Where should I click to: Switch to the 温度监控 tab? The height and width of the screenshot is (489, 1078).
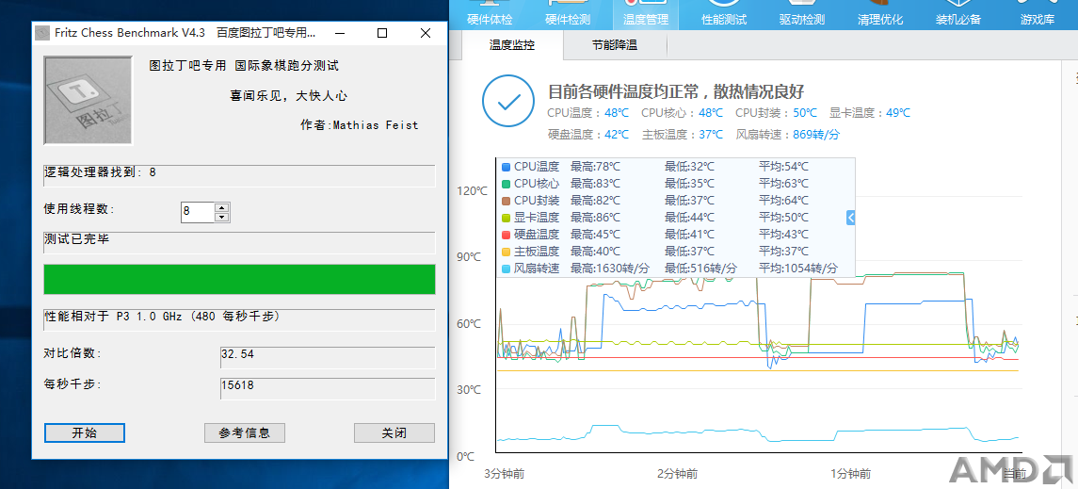pyautogui.click(x=512, y=45)
